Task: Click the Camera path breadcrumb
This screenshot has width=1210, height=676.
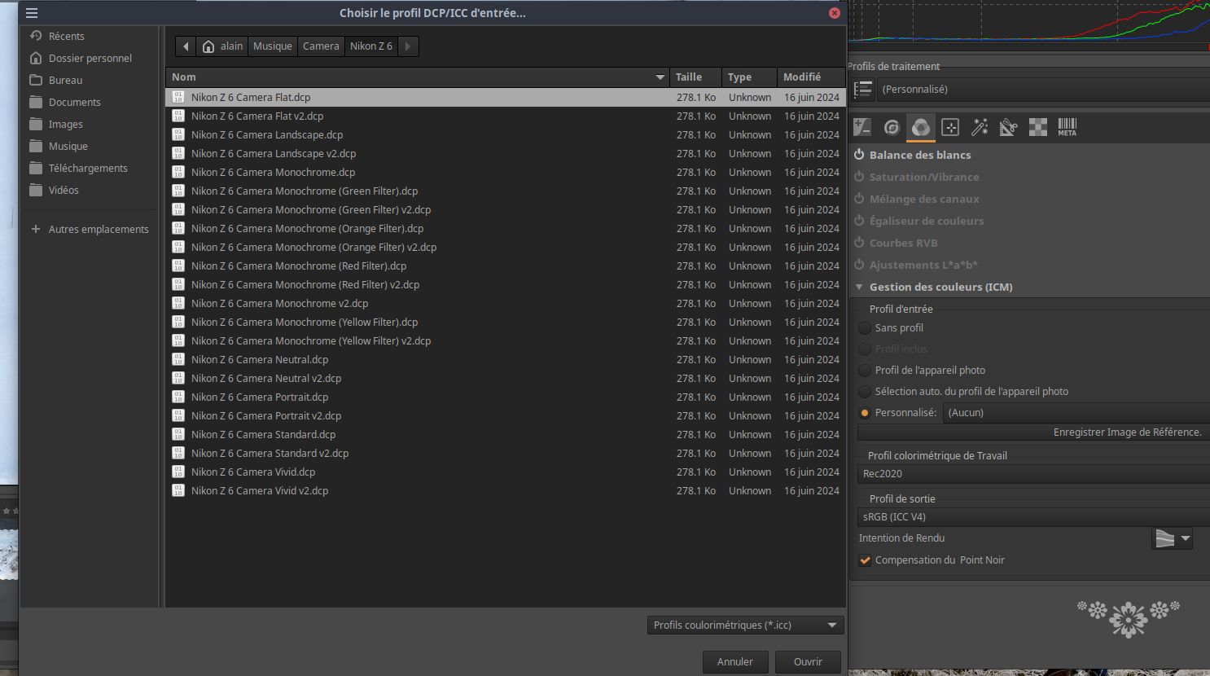Action: click(x=321, y=46)
